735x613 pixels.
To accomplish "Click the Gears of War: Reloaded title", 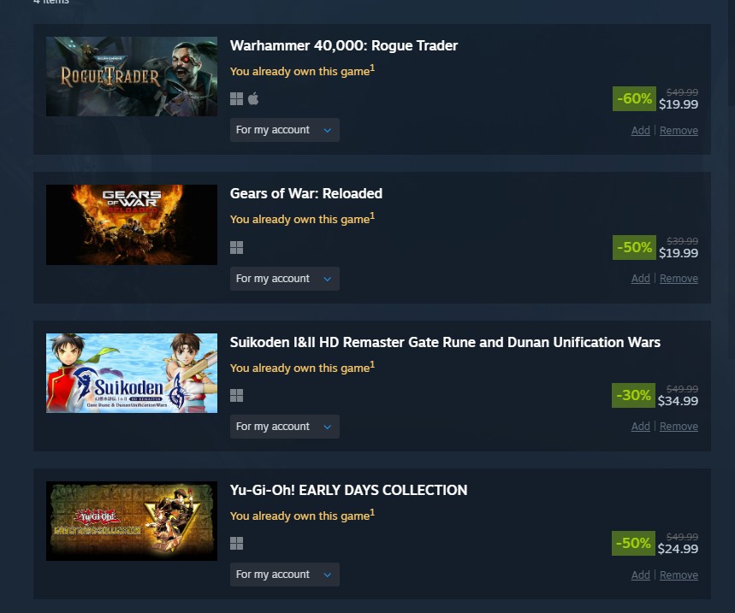I will click(306, 193).
